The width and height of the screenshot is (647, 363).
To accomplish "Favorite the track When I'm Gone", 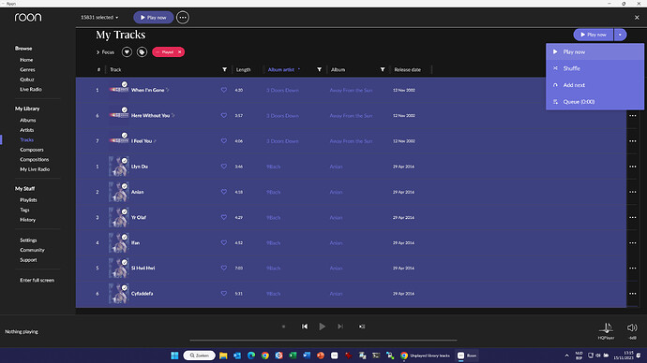I will (x=224, y=90).
